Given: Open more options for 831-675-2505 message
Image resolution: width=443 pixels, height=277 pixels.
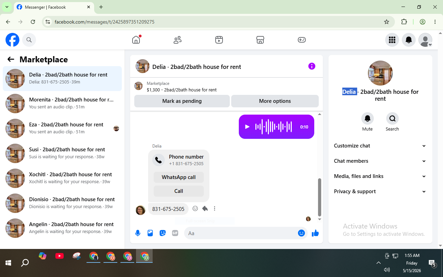Looking at the screenshot, I should pos(215,208).
